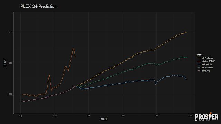Click the High Prediction legend color key
This screenshot has height=124, width=221.
[x=199, y=58]
